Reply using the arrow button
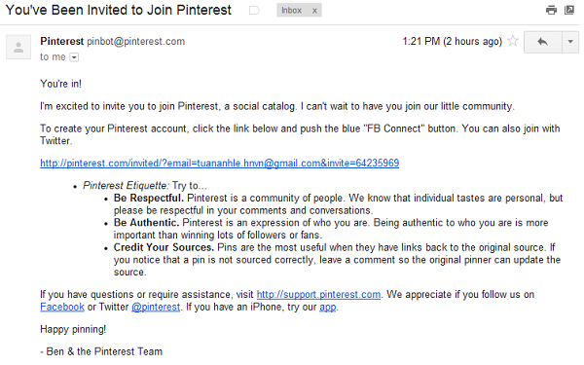 [543, 42]
